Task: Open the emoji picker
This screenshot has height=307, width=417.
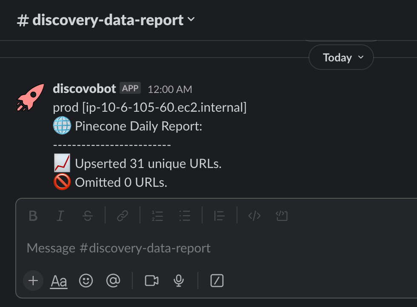Action: (x=86, y=281)
